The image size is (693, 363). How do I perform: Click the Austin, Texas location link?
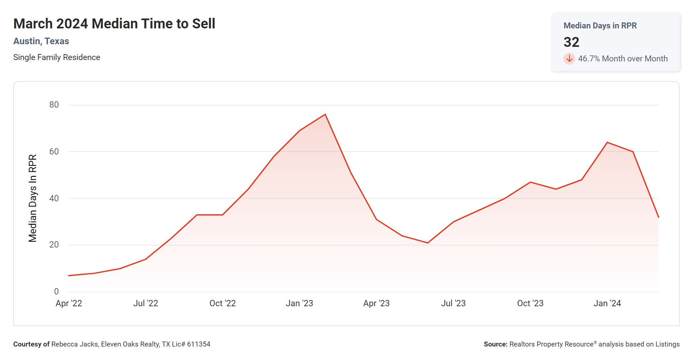41,41
